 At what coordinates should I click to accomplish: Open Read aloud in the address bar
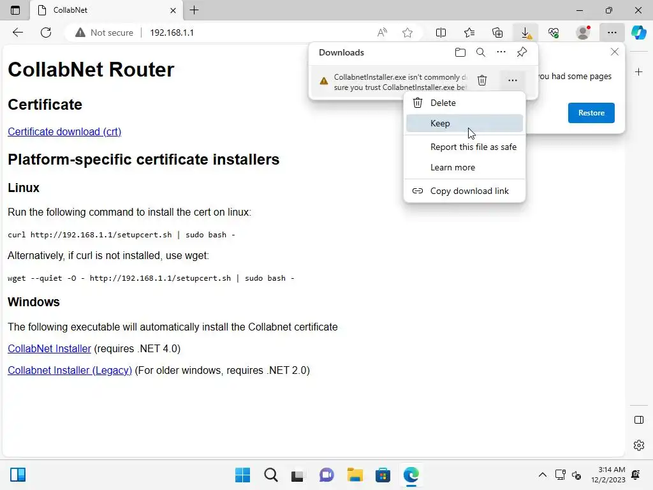(382, 33)
